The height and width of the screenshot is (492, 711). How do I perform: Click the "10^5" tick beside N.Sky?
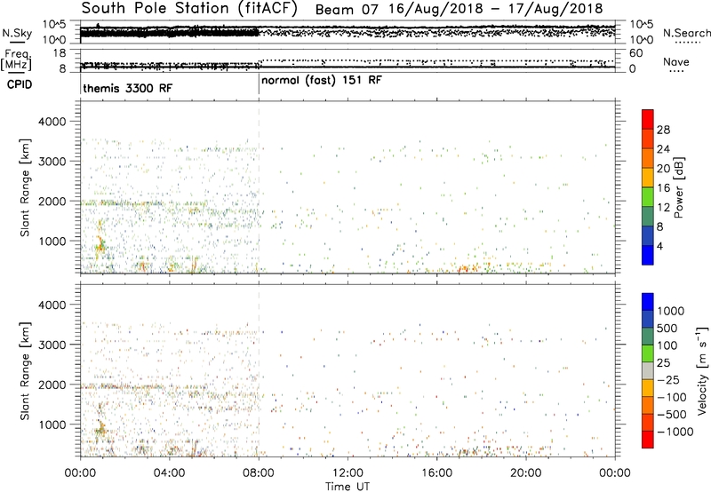[55, 24]
